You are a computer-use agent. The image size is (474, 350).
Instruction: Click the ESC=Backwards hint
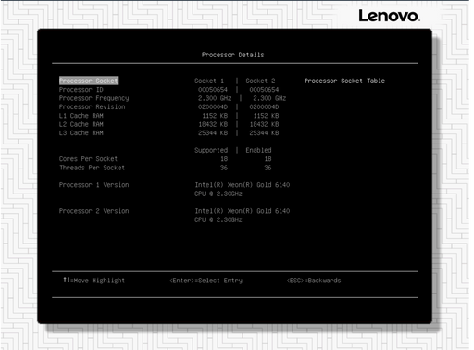pyautogui.click(x=314, y=281)
